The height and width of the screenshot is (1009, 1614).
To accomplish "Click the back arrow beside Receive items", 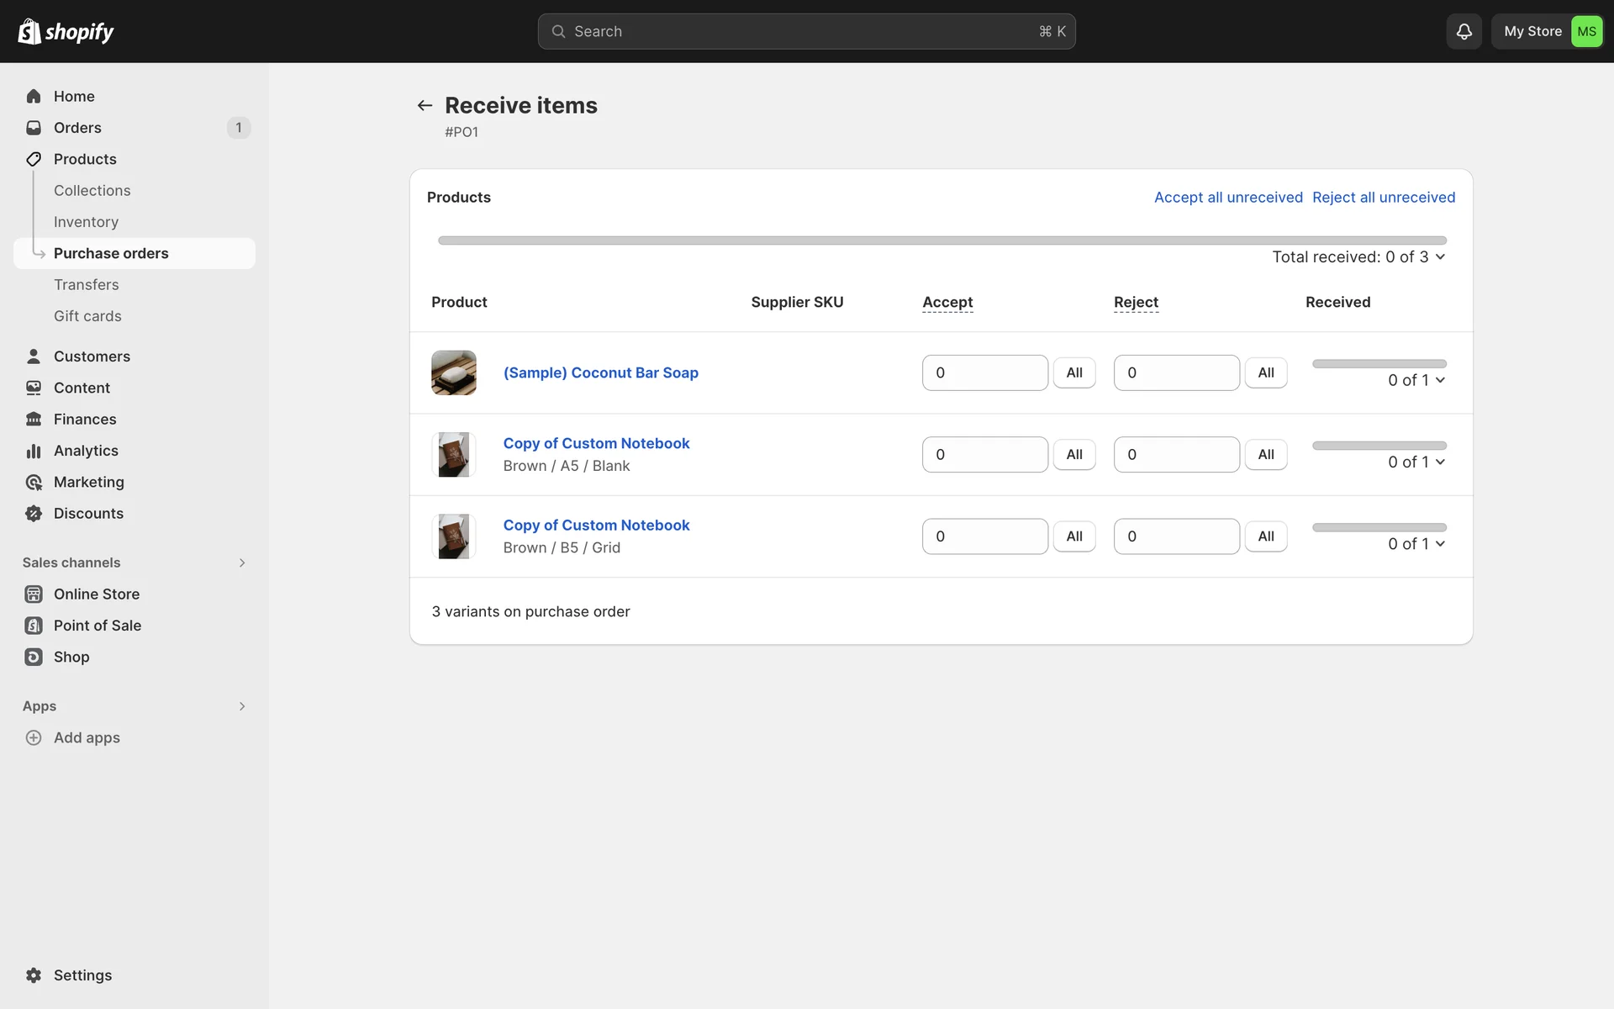I will click(x=425, y=105).
